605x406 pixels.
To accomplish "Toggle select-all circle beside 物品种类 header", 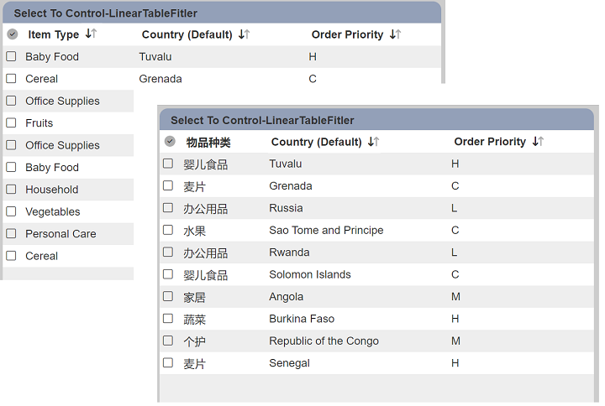I will point(170,142).
